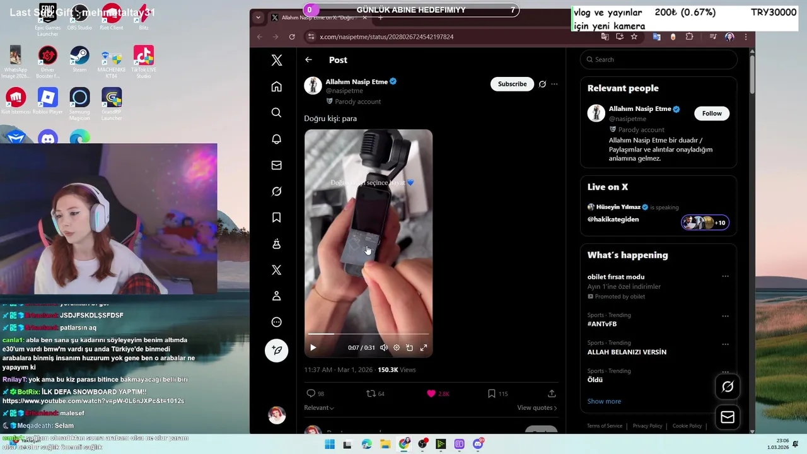The image size is (807, 454).
Task: Open Bookmarks in the X left sidebar
Action: 276,218
